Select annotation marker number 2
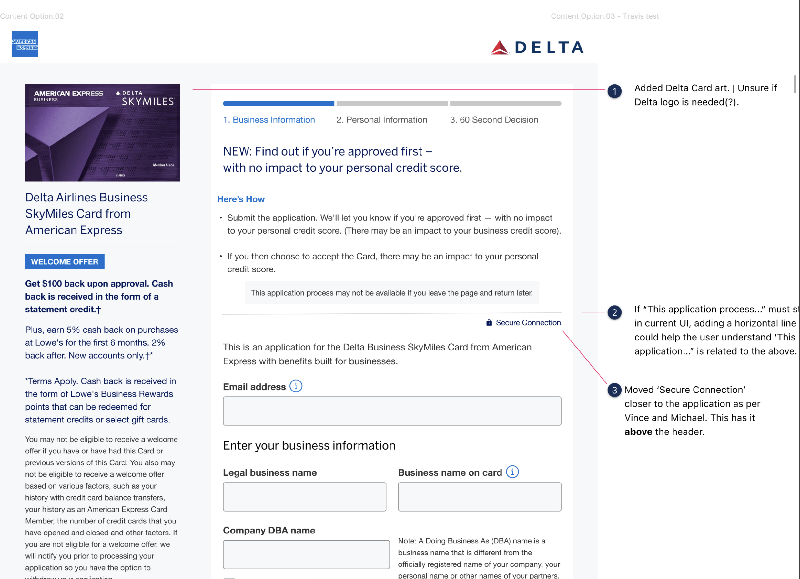This screenshot has width=800, height=579. [614, 312]
